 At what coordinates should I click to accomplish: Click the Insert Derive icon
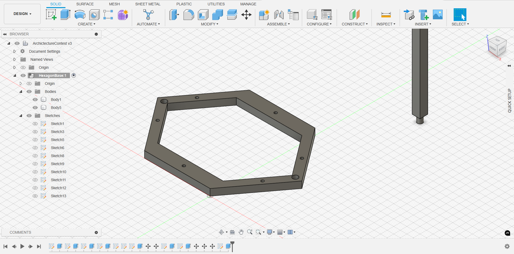point(409,15)
